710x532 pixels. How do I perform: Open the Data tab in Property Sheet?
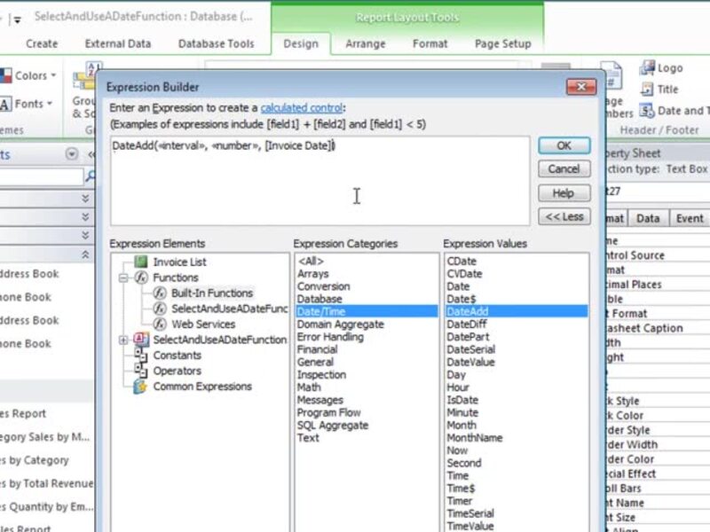[x=648, y=218]
